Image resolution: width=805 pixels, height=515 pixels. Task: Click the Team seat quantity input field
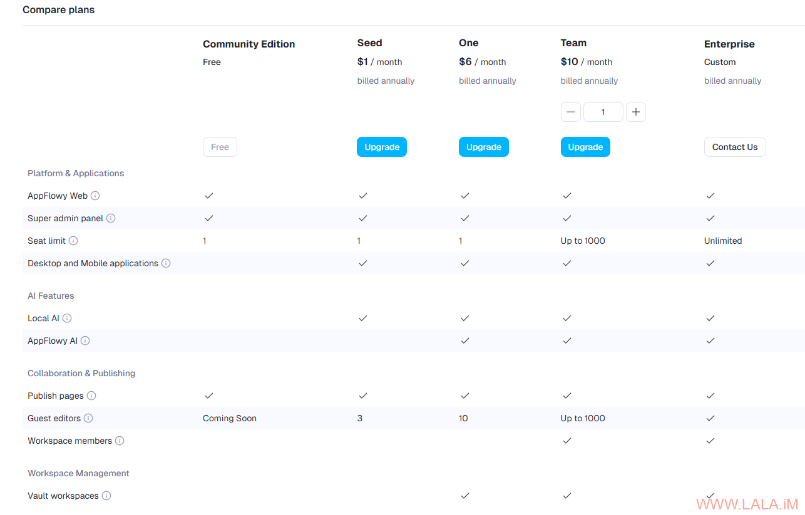point(603,112)
